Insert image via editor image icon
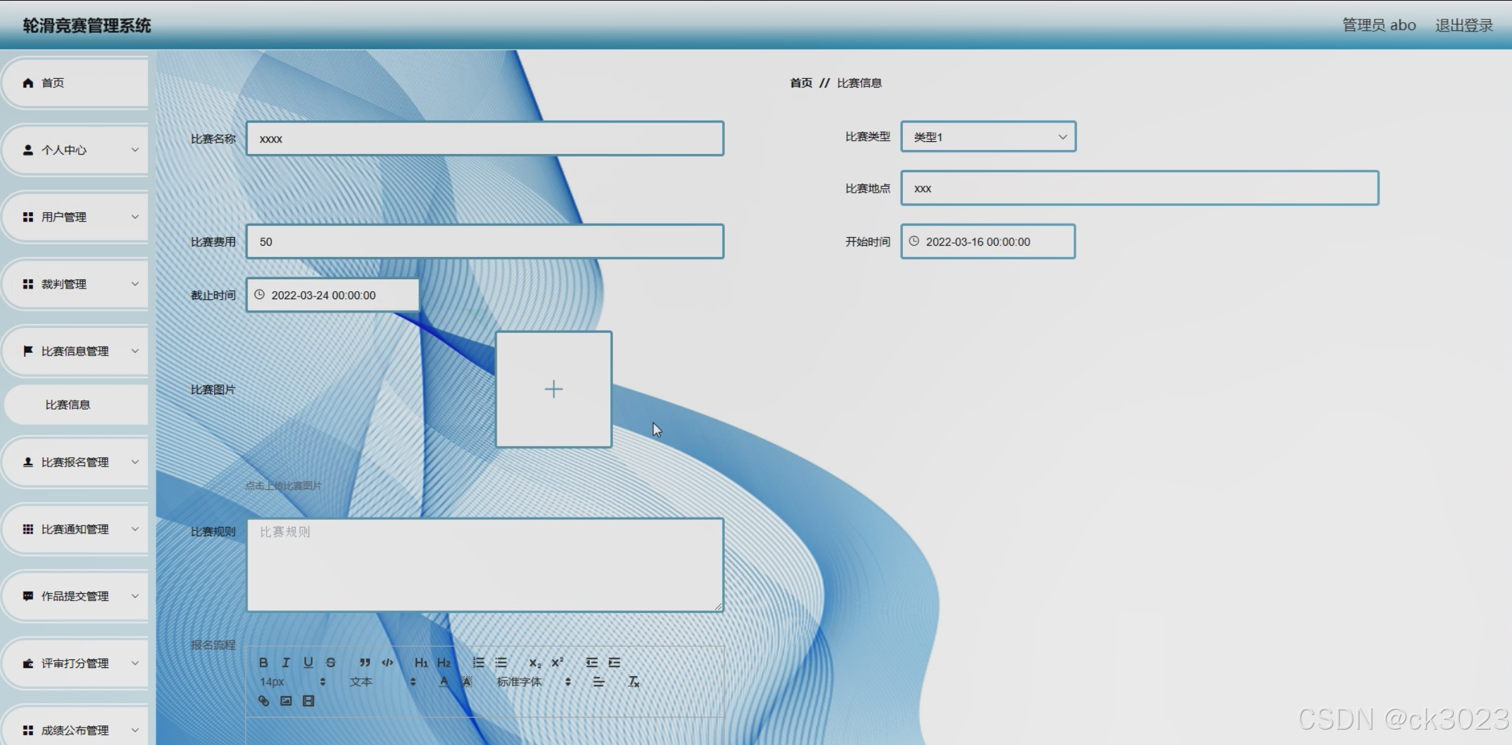This screenshot has width=1512, height=745. [x=286, y=701]
